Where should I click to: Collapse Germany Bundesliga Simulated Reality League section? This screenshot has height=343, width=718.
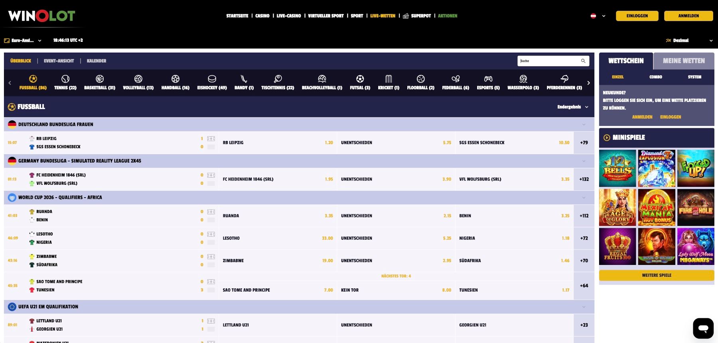[x=584, y=161]
